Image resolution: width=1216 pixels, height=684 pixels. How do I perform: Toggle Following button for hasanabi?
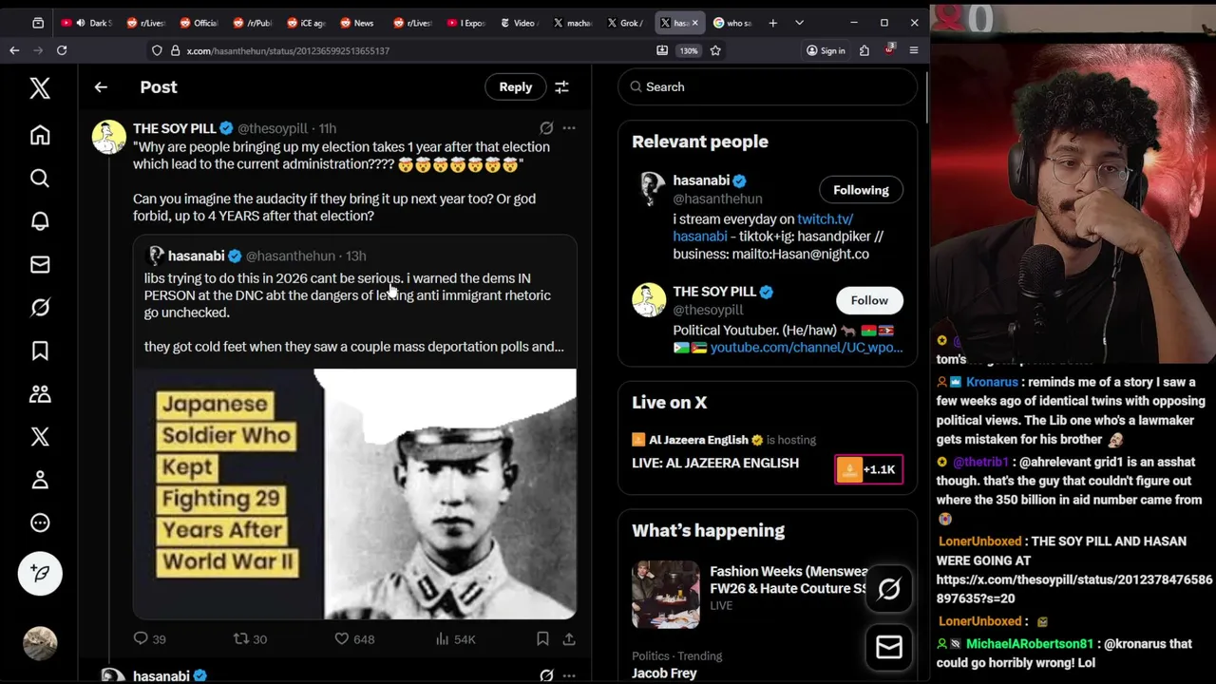pyautogui.click(x=861, y=190)
